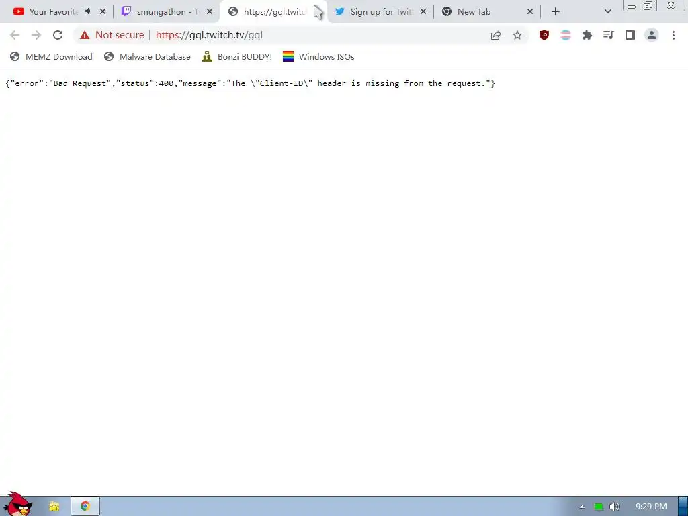The image size is (688, 516).
Task: Go back to the previous page
Action: [15, 35]
